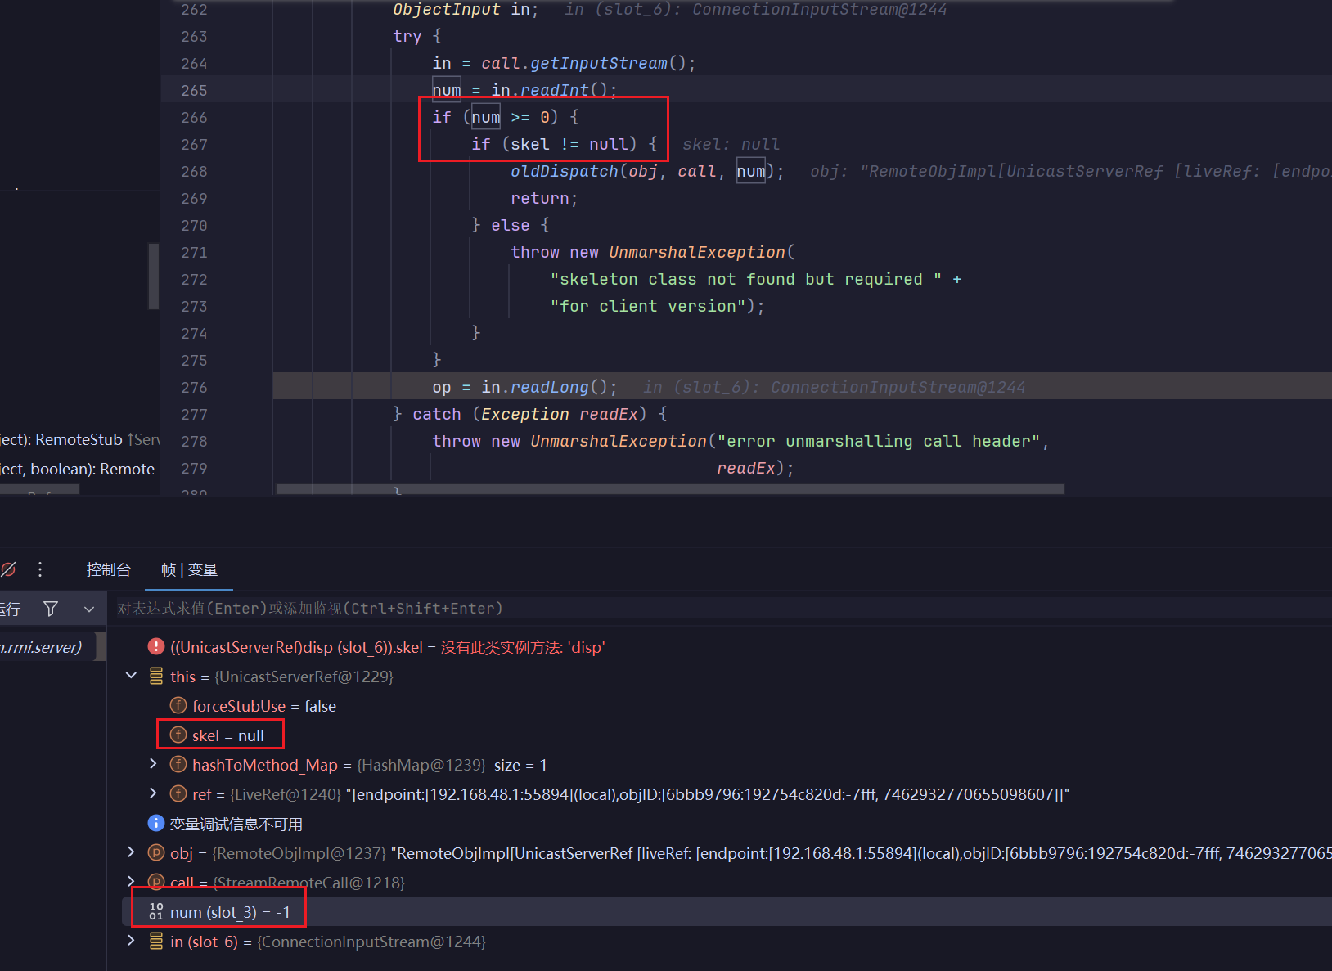Image resolution: width=1332 pixels, height=971 pixels.
Task: Click line number 266 in the gutter
Action: (x=194, y=117)
